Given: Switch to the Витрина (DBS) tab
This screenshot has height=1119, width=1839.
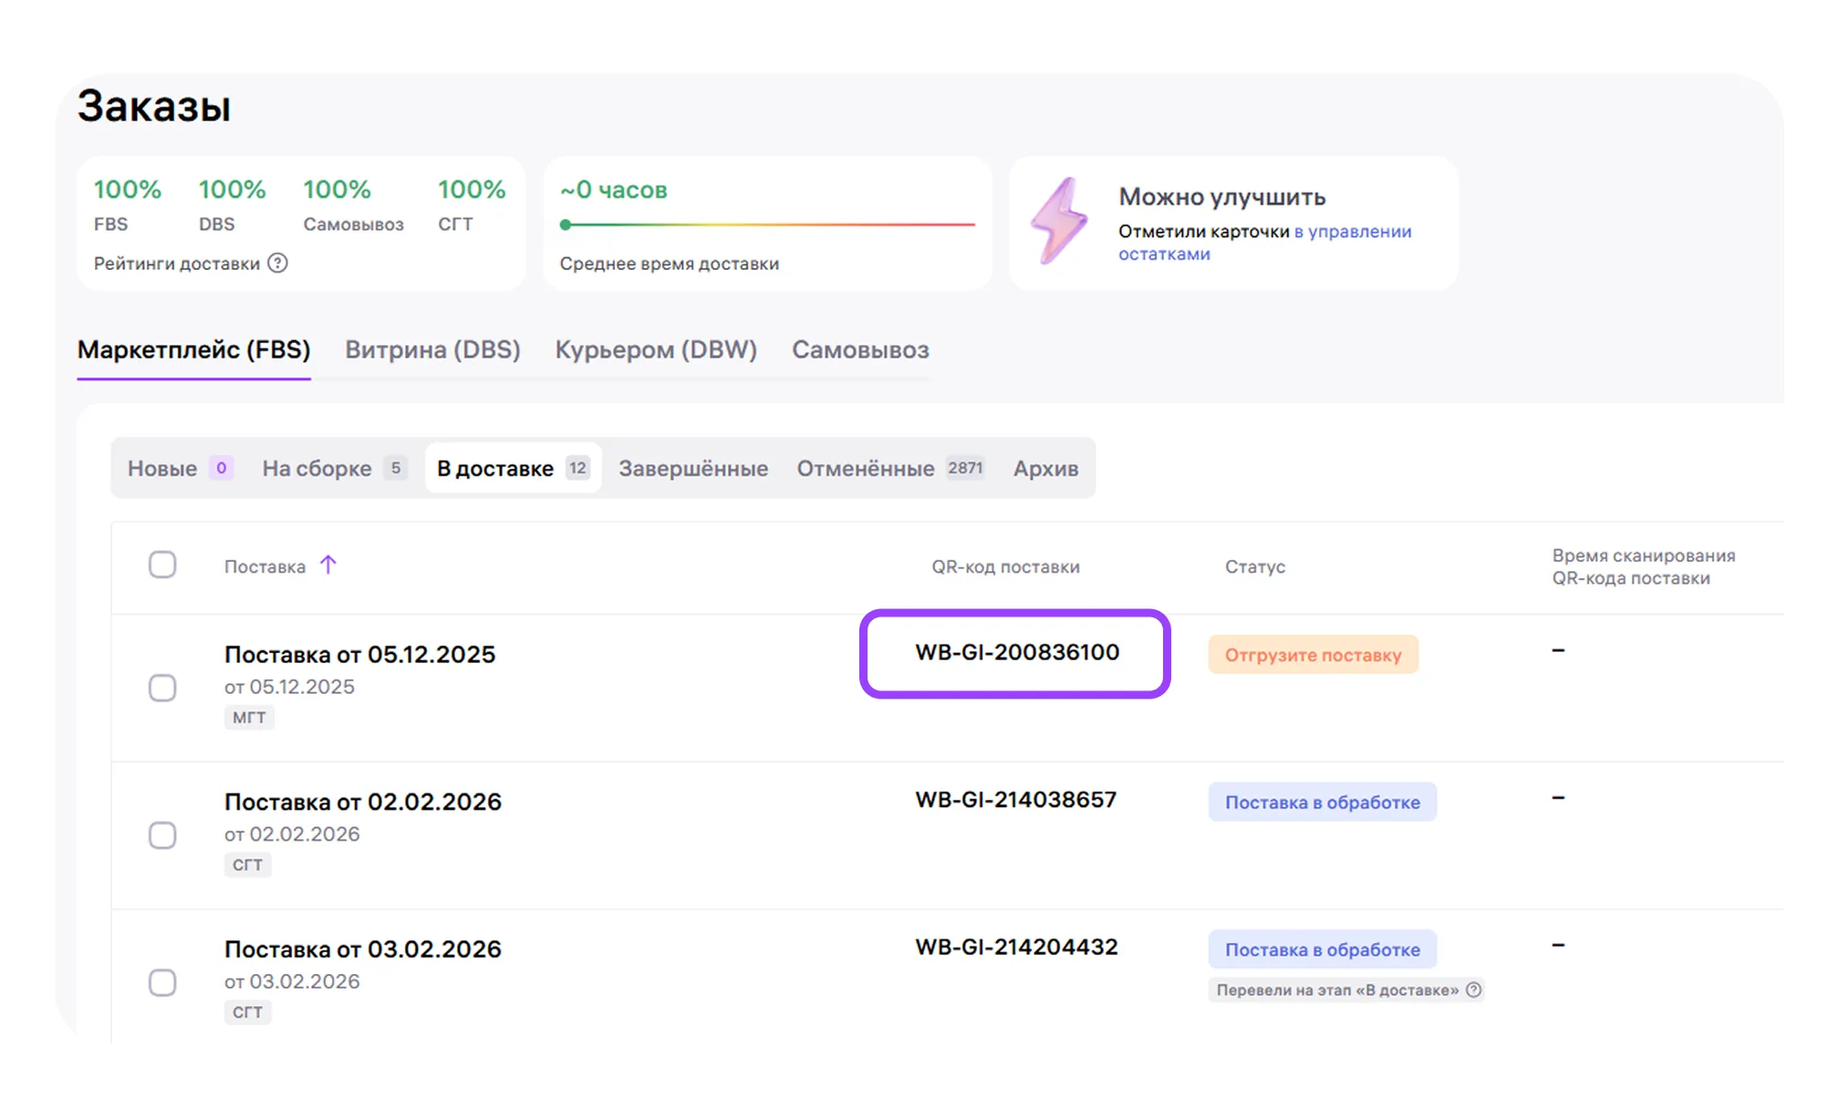Looking at the screenshot, I should click(x=432, y=349).
